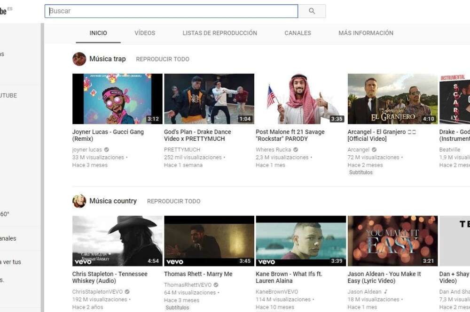470x312 pixels.
Task: Click '252 mil visualizaciones' text
Action: point(193,157)
